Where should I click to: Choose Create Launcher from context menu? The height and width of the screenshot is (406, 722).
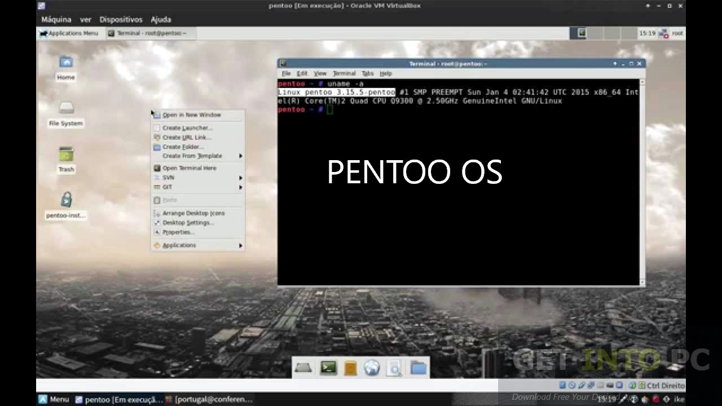click(x=198, y=128)
